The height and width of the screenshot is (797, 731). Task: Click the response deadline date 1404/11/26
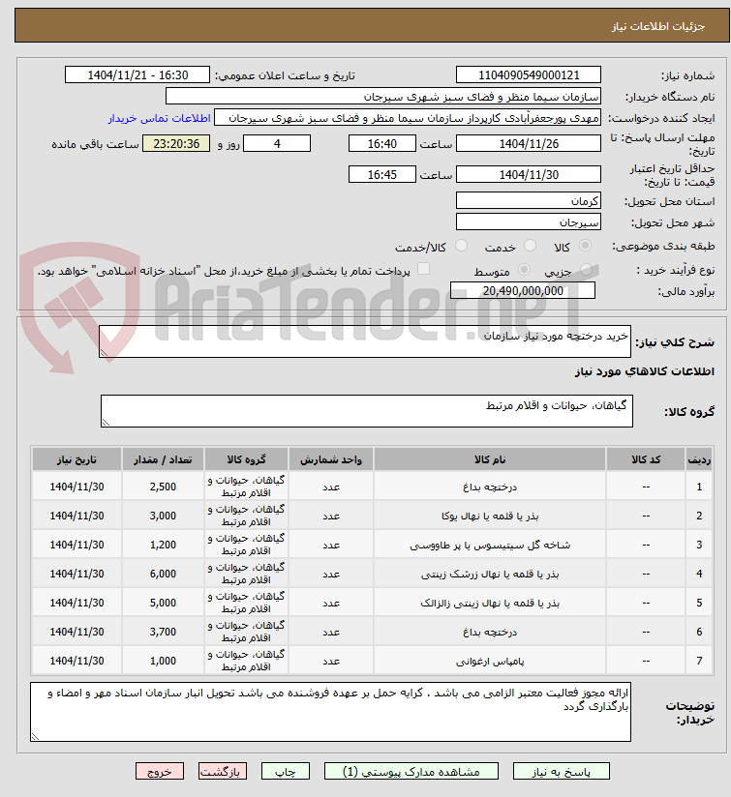click(x=529, y=143)
